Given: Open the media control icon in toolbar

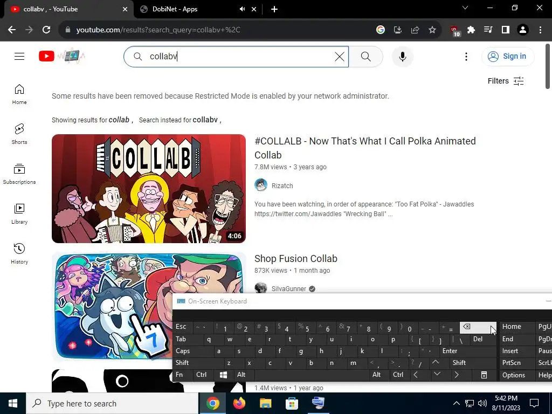Looking at the screenshot, I should tap(488, 30).
